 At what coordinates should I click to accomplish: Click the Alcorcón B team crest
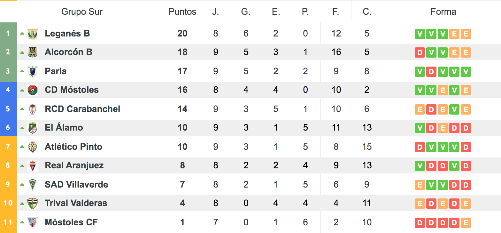click(33, 52)
